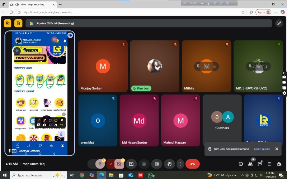Open more options for Mithila's tile
The height and width of the screenshot is (179, 287).
(x=215, y=67)
